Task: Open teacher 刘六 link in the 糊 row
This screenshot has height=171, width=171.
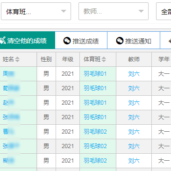Action: click(134, 161)
